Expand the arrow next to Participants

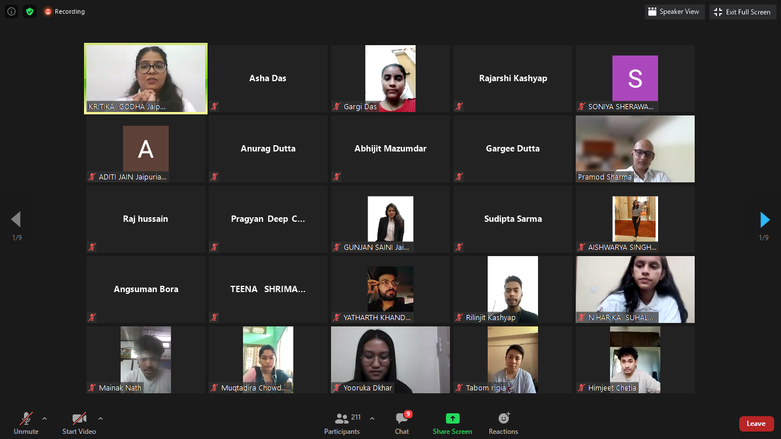tap(372, 418)
